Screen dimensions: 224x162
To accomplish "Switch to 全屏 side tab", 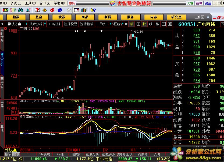I will pos(2,104).
